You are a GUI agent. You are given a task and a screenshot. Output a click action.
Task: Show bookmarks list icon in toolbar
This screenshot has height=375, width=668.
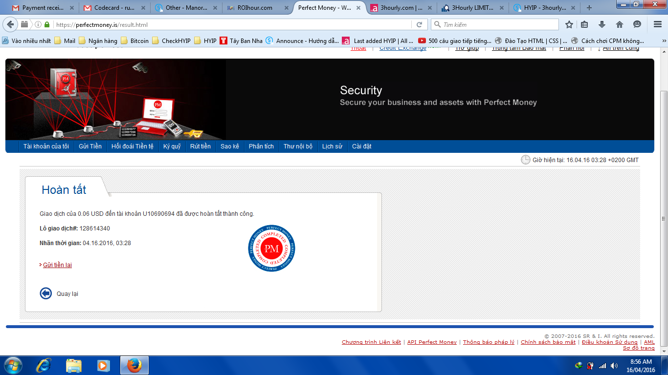pos(584,24)
